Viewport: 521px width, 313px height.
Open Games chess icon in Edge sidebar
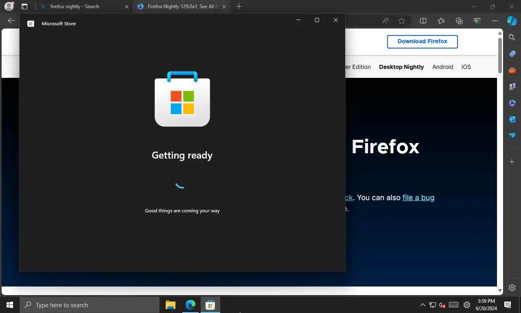click(x=512, y=86)
